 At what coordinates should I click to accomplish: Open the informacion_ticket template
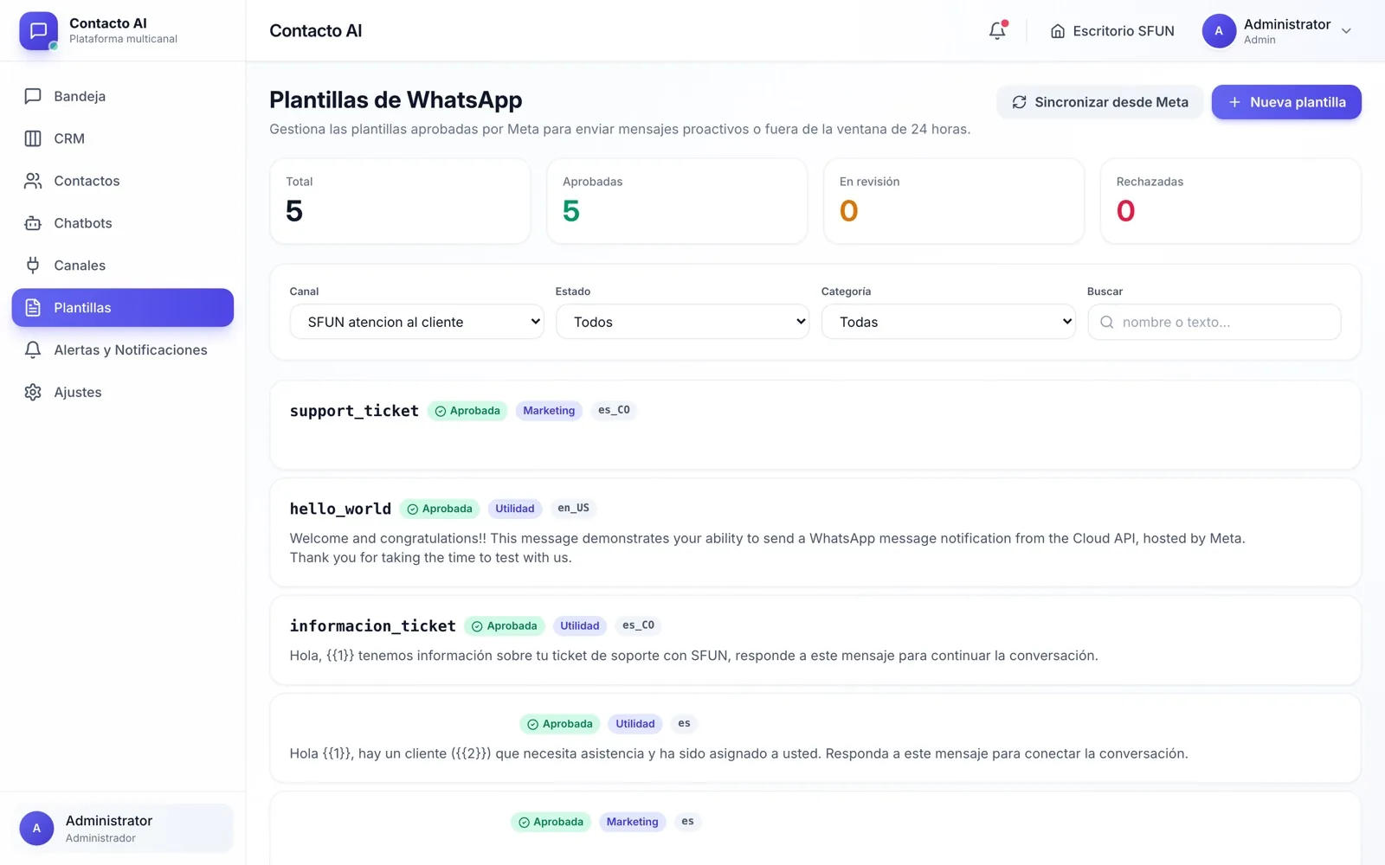click(x=815, y=640)
